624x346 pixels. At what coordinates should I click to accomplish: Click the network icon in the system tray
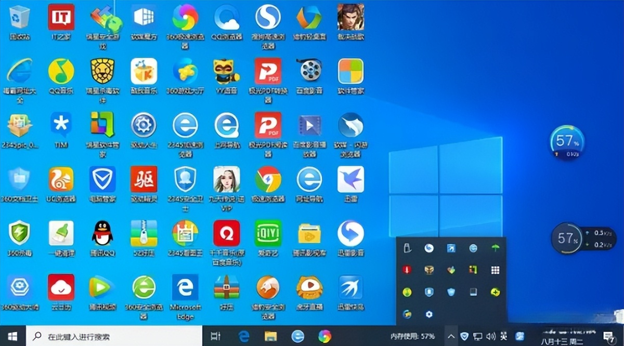pos(478,336)
